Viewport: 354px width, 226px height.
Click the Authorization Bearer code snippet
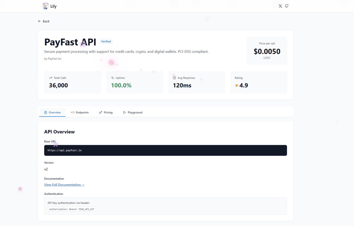72,209
